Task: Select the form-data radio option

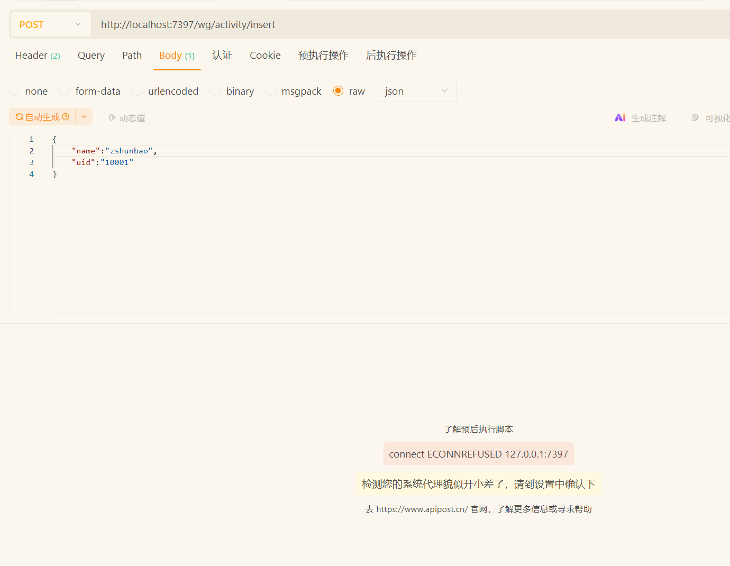Action: coord(65,91)
